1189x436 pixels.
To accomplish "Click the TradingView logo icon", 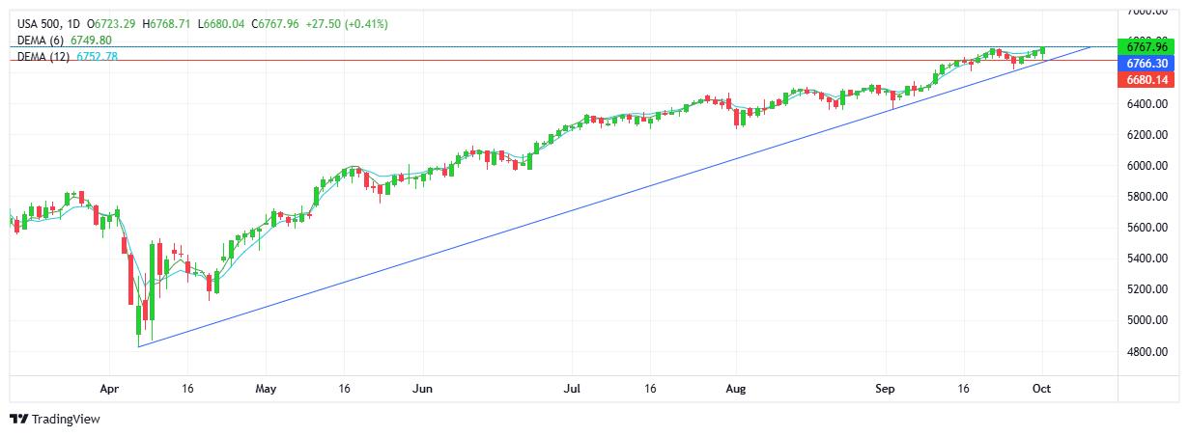I will click(19, 419).
